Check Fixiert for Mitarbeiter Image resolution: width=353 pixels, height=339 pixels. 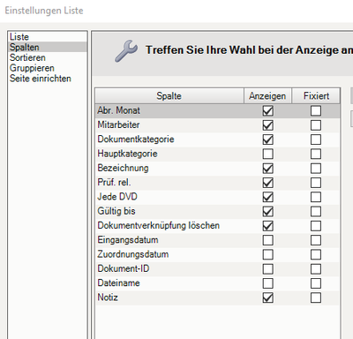[316, 125]
